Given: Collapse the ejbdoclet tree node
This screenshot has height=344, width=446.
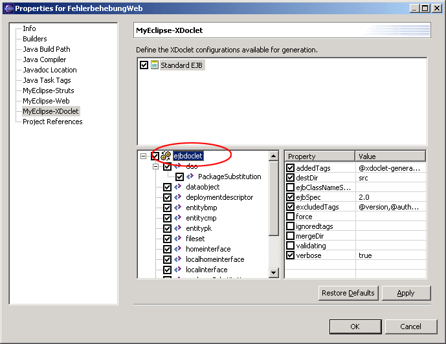Looking at the screenshot, I should tap(143, 156).
